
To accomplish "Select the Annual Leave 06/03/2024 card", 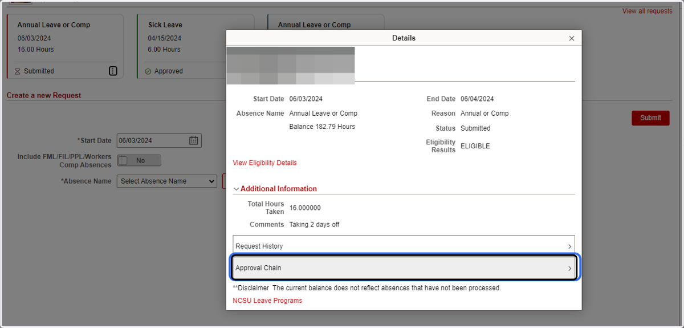I will 65,47.
